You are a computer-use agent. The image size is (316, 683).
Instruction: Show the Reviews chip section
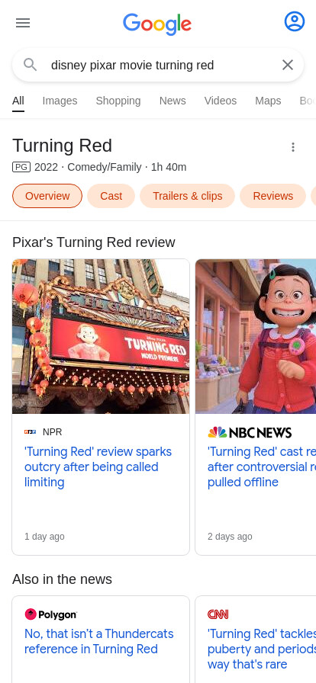click(x=272, y=196)
